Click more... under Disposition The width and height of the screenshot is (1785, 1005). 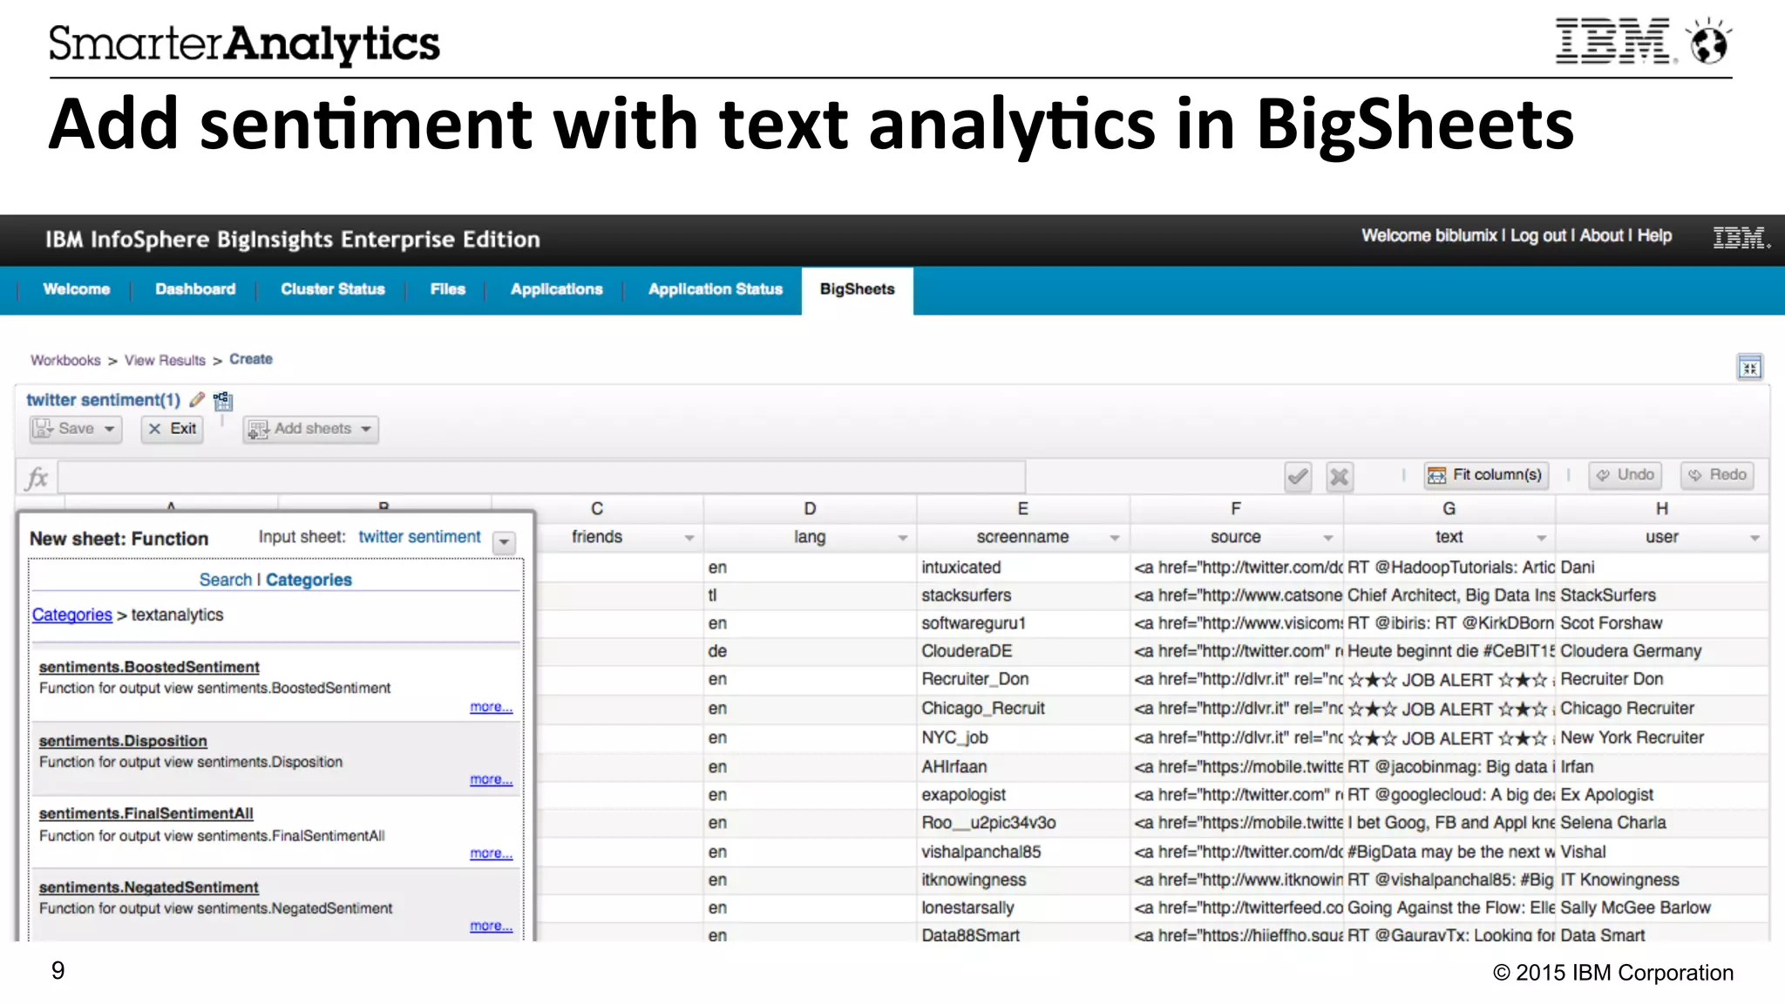point(491,779)
